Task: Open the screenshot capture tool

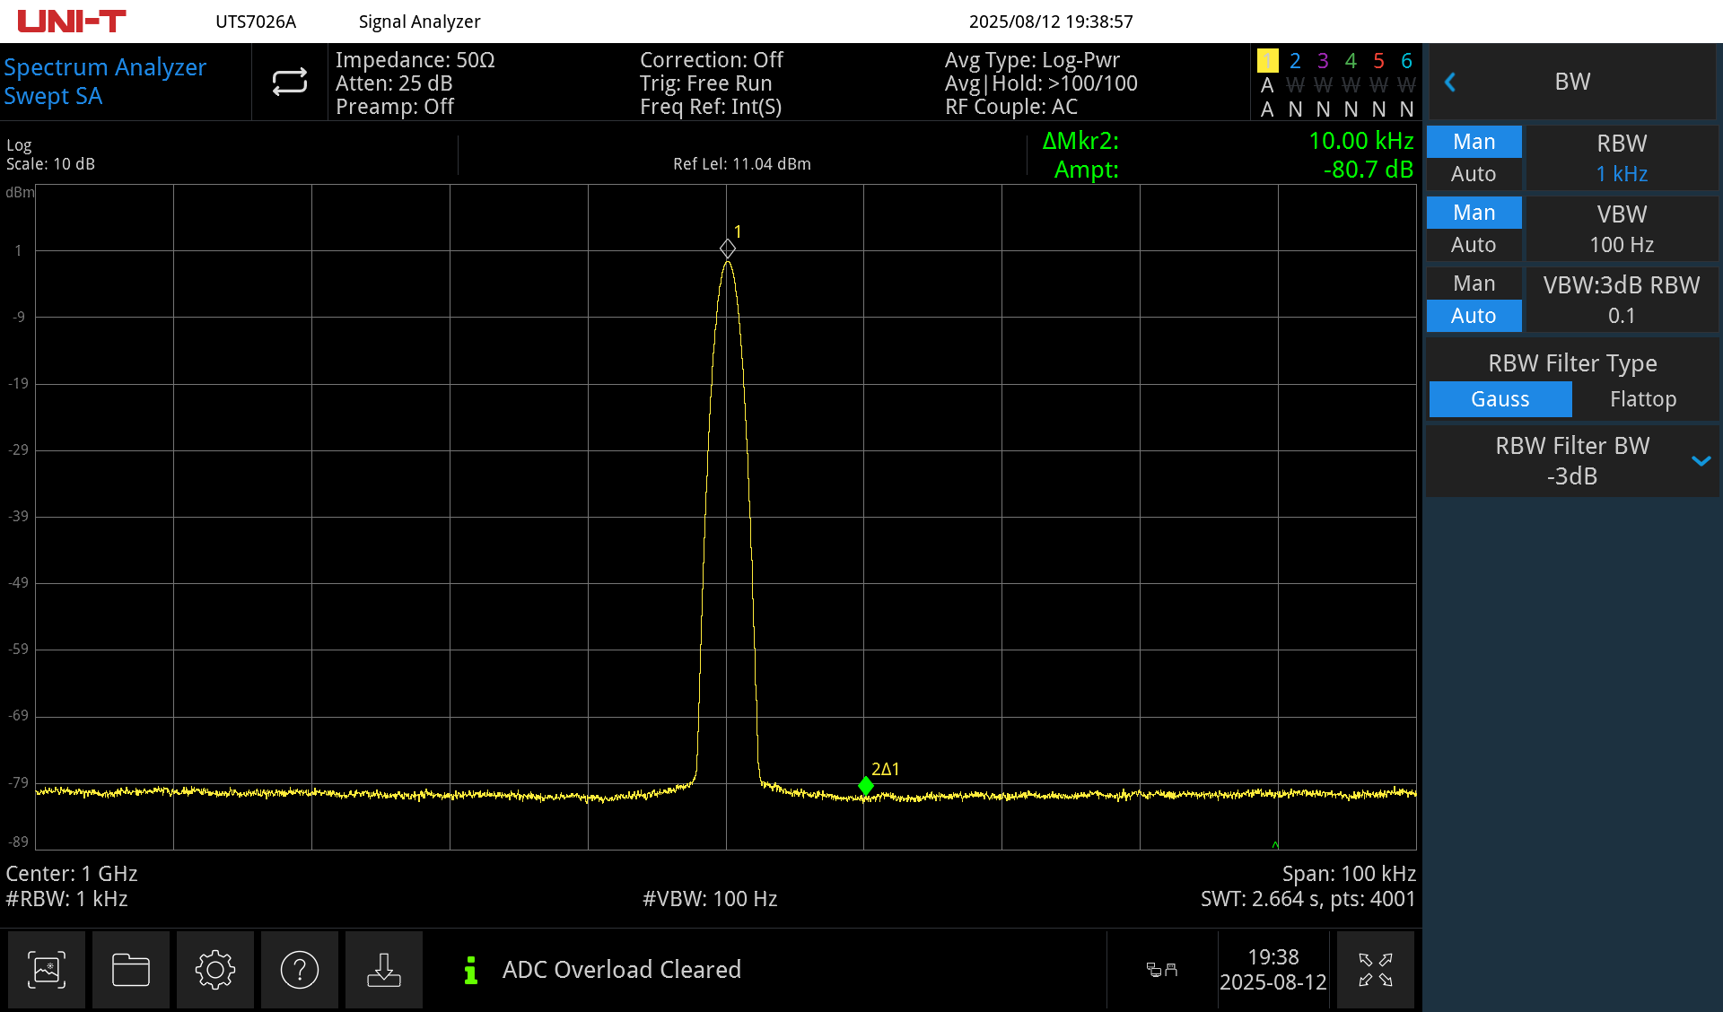Action: tap(47, 970)
